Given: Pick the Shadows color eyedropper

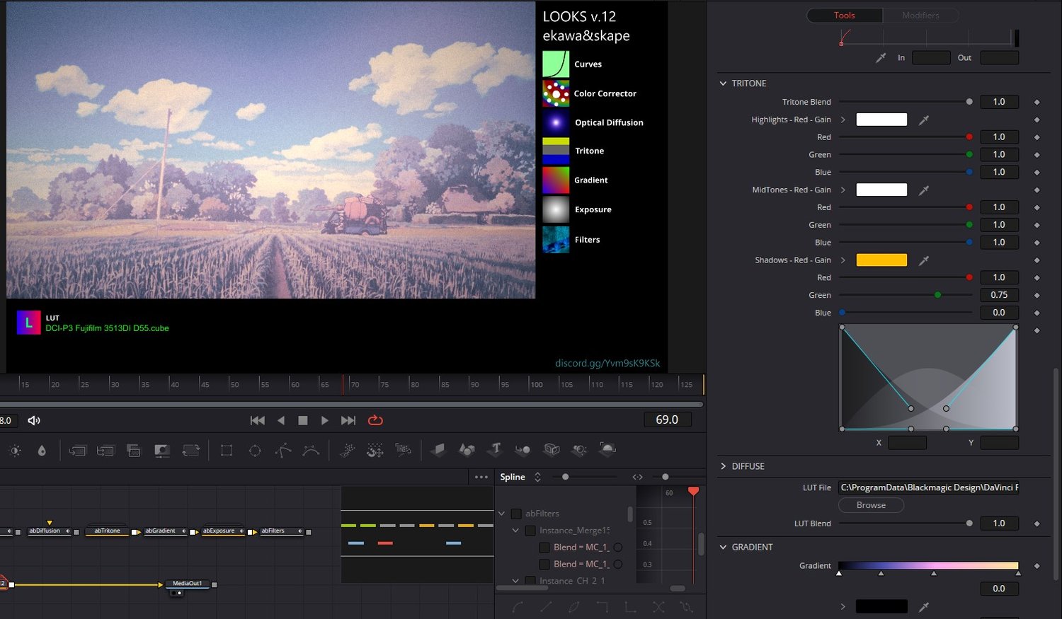Looking at the screenshot, I should tap(923, 261).
